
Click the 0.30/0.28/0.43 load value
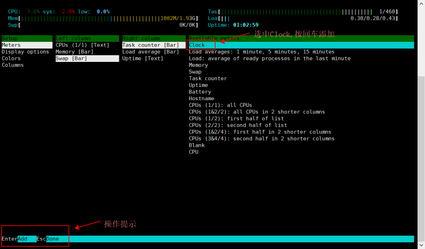point(373,18)
